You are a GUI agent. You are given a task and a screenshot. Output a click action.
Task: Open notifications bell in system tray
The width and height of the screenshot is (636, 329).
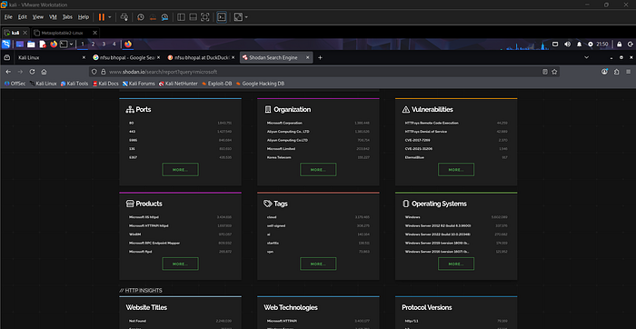[x=580, y=44]
